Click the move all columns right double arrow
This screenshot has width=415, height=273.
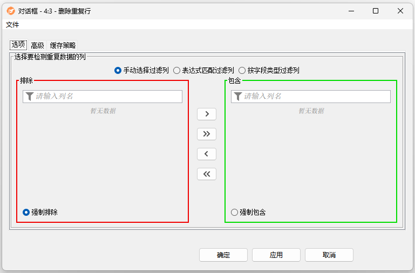[207, 134]
